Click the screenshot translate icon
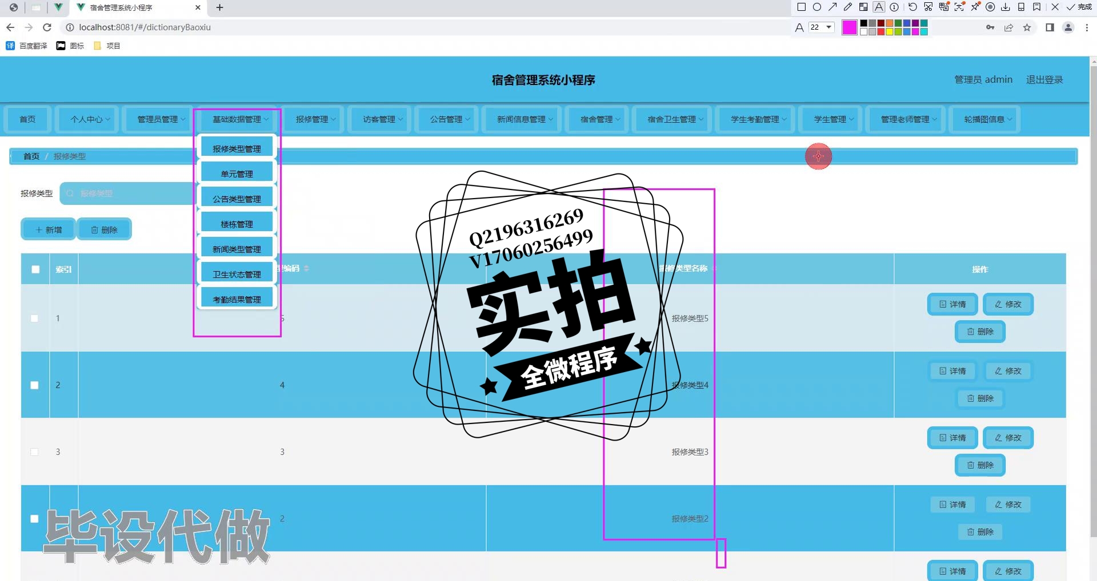 click(944, 7)
